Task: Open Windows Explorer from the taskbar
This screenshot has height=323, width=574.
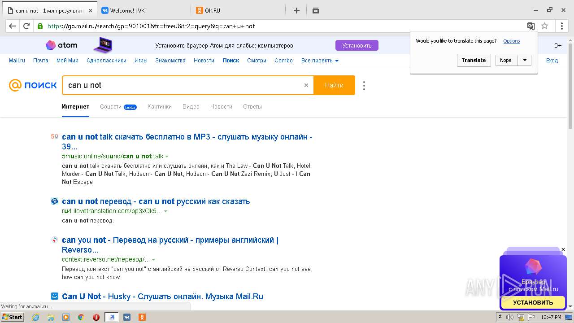Action: (x=51, y=317)
